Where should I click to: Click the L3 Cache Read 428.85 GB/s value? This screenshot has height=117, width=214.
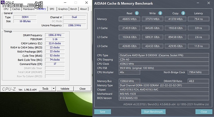click(x=129, y=46)
